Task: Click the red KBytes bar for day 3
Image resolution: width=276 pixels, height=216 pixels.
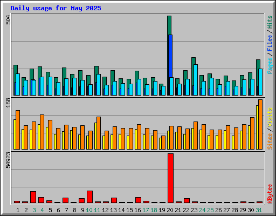Action: tap(33, 197)
